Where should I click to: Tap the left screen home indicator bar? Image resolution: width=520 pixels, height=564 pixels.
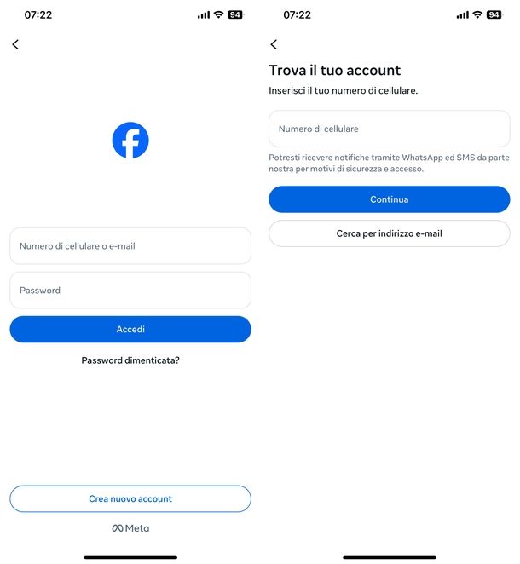pyautogui.click(x=130, y=557)
